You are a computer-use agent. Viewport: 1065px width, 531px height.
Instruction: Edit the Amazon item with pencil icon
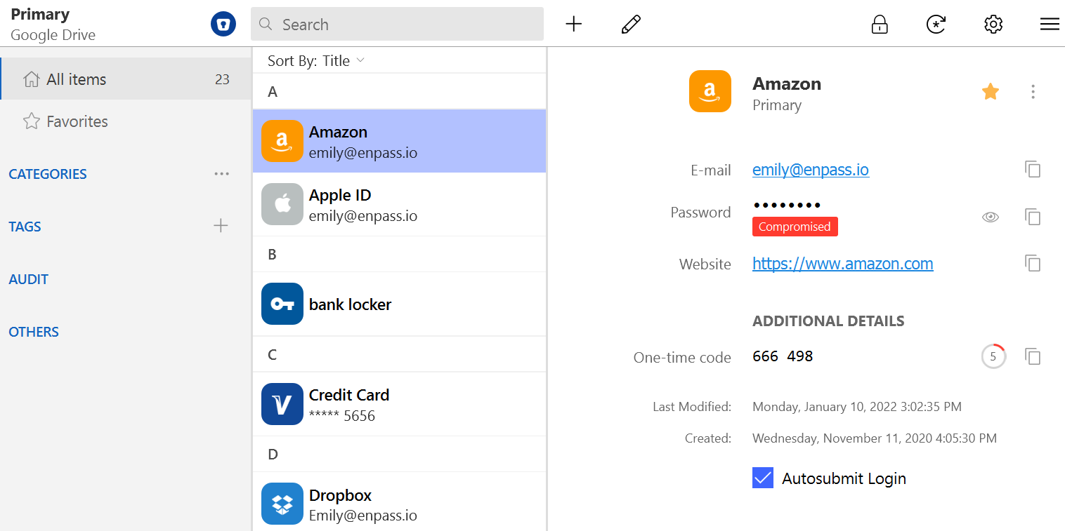631,25
